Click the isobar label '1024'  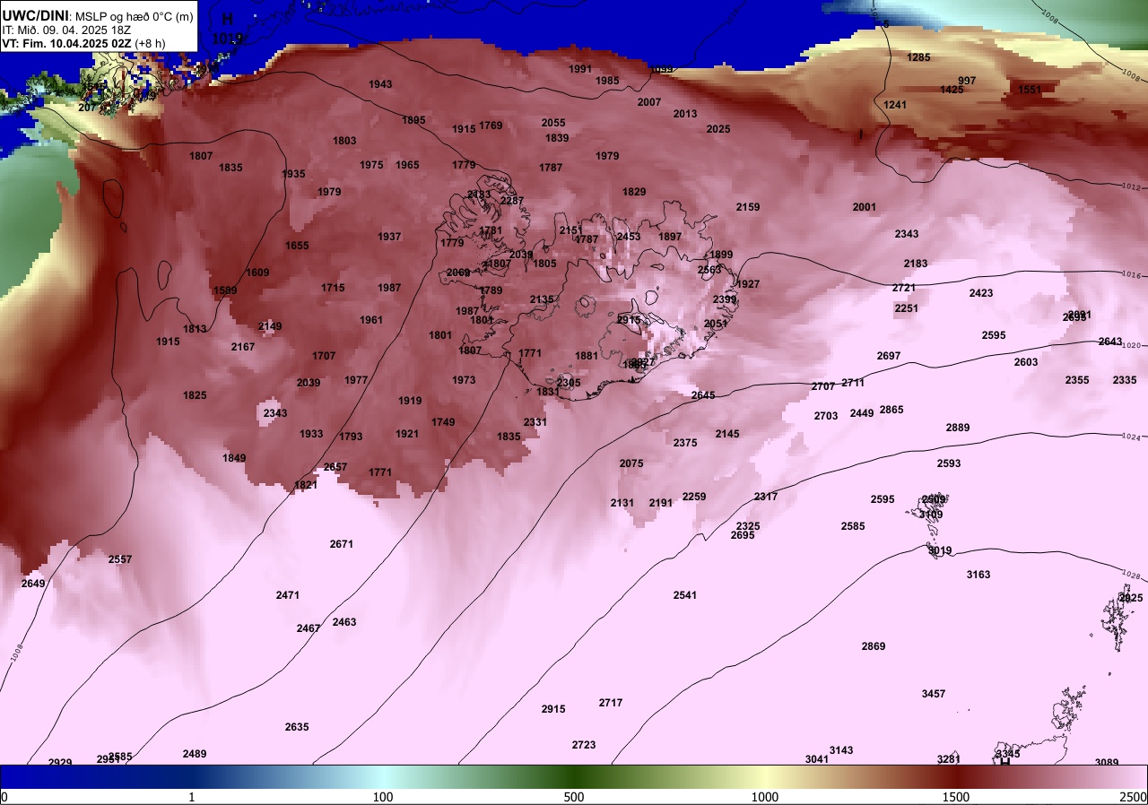coord(1131,437)
